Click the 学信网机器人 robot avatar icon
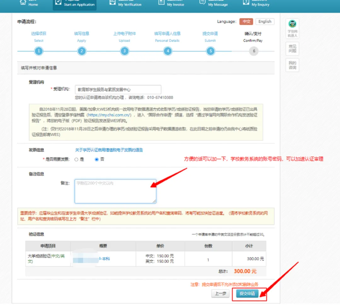Screen dimensions: 340x305 pos(292,25)
